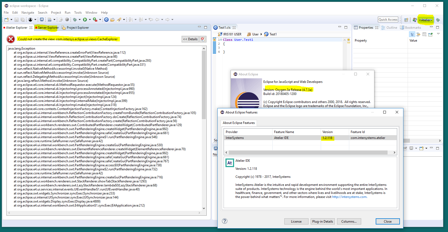Select the Bookmarks tab
This screenshot has width=448, height=232.
click(x=410, y=28)
